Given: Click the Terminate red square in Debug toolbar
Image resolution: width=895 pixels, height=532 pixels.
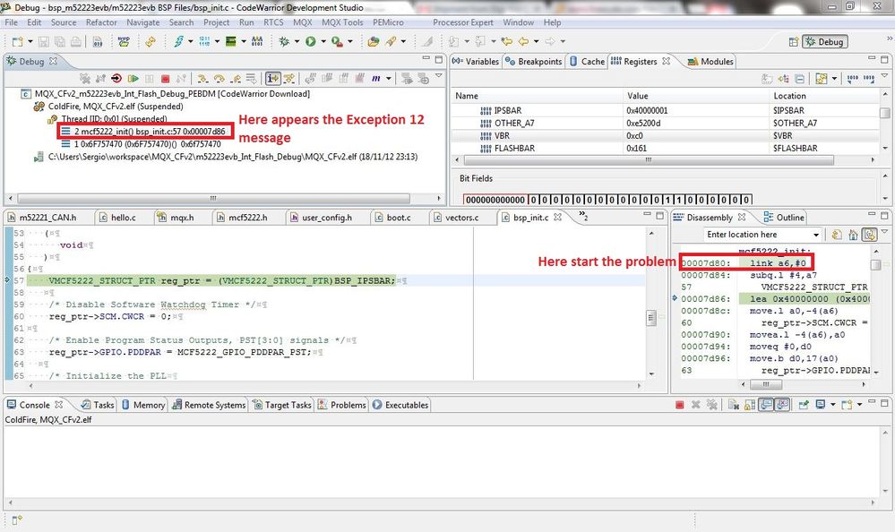Looking at the screenshot, I should [x=165, y=78].
